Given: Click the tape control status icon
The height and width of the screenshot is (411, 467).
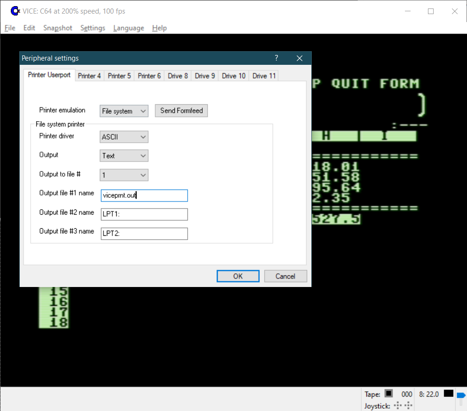Looking at the screenshot, I should point(388,394).
